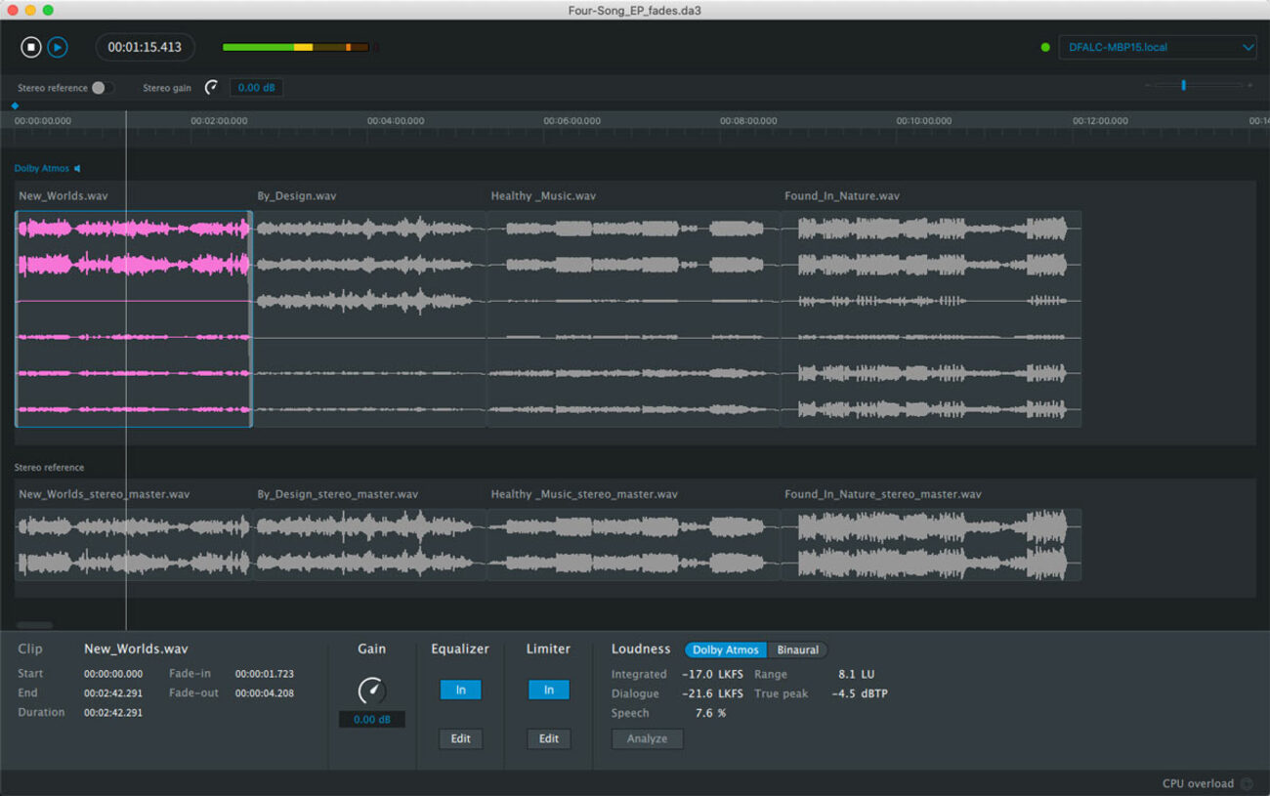Click the blue diamond timeline marker
The height and width of the screenshot is (796, 1270).
pyautogui.click(x=15, y=105)
